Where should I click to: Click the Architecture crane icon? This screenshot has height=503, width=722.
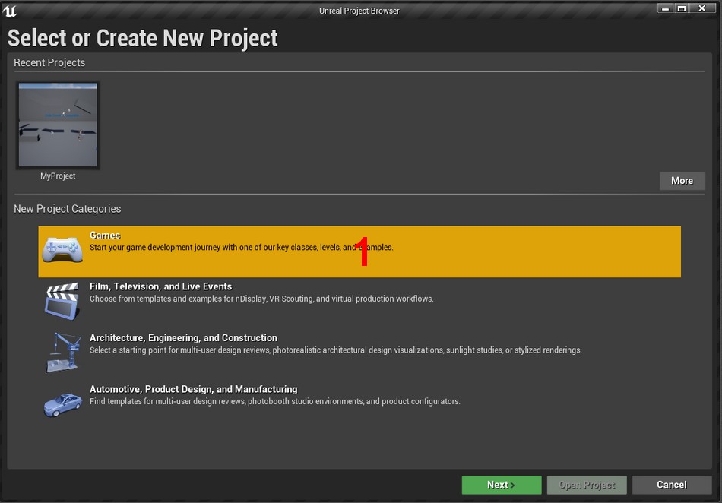coord(63,353)
